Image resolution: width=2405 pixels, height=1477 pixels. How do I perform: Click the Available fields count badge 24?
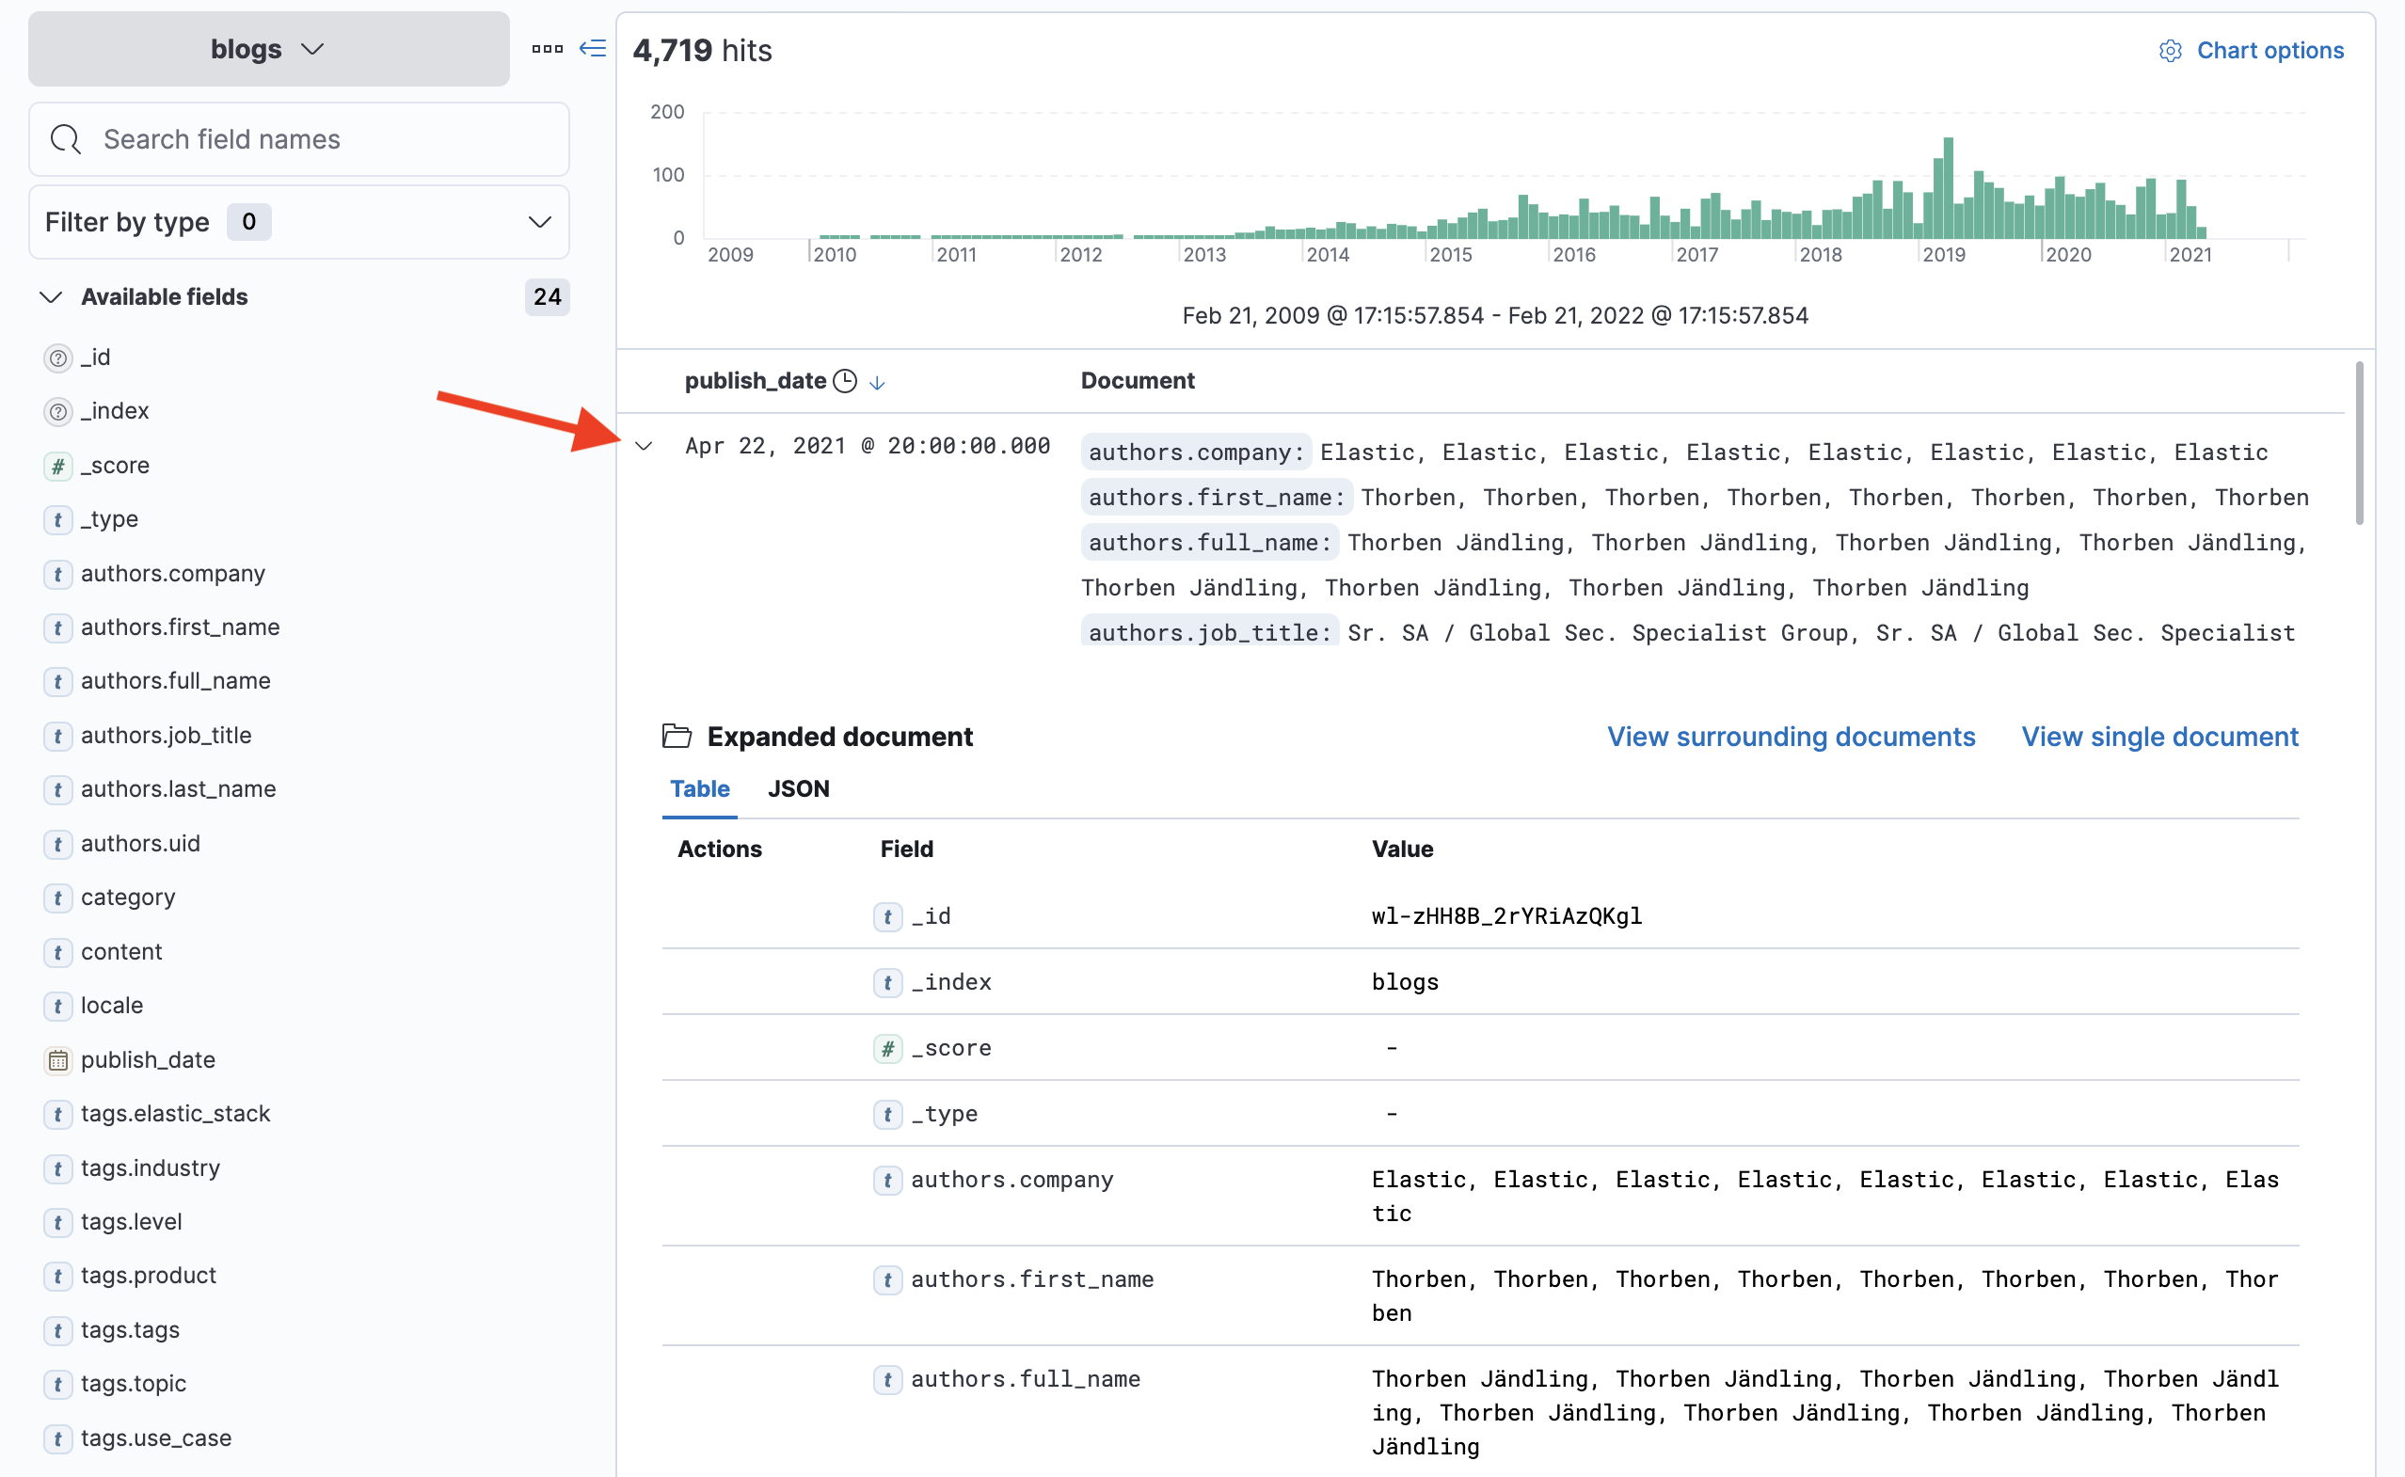(547, 297)
